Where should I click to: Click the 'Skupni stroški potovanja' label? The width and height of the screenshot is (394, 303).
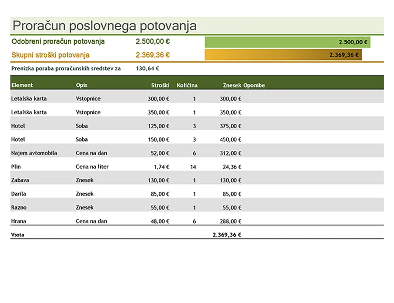pyautogui.click(x=50, y=55)
